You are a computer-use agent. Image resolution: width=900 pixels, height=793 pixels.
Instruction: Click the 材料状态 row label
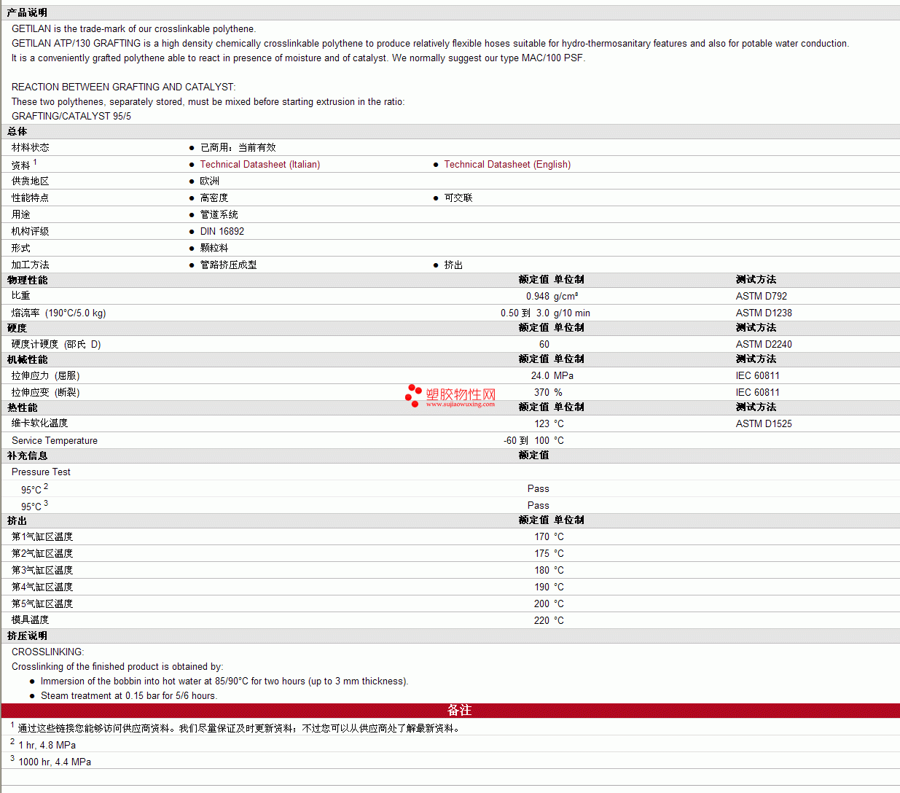[x=31, y=147]
